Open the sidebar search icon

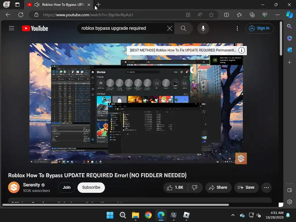[289, 26]
